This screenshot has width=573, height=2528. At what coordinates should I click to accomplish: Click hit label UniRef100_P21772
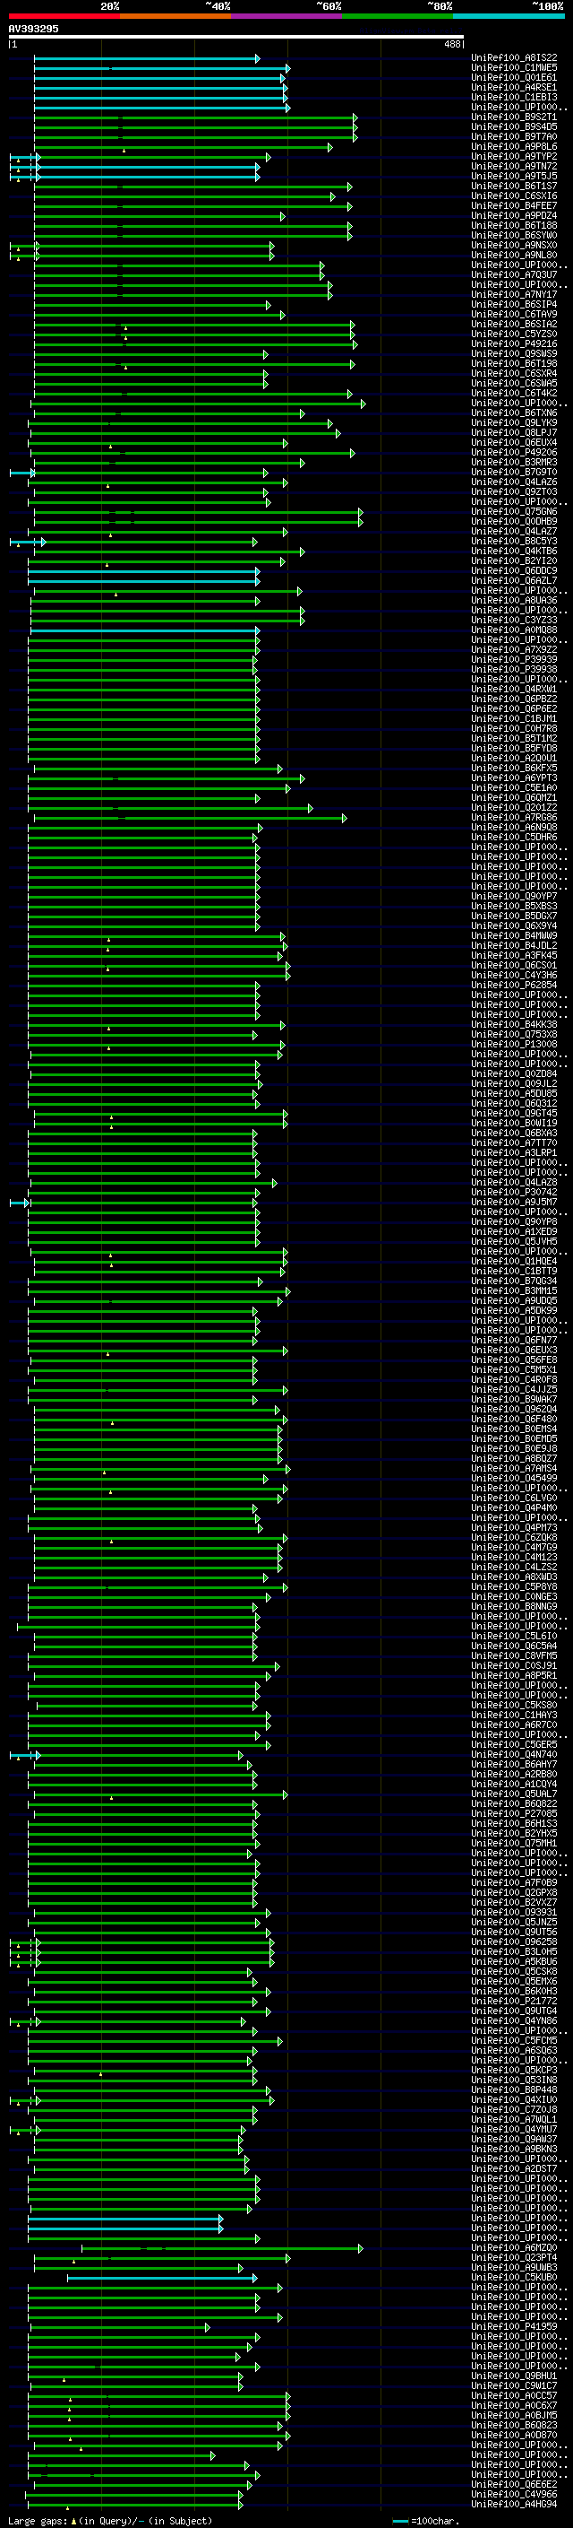click(x=514, y=2001)
